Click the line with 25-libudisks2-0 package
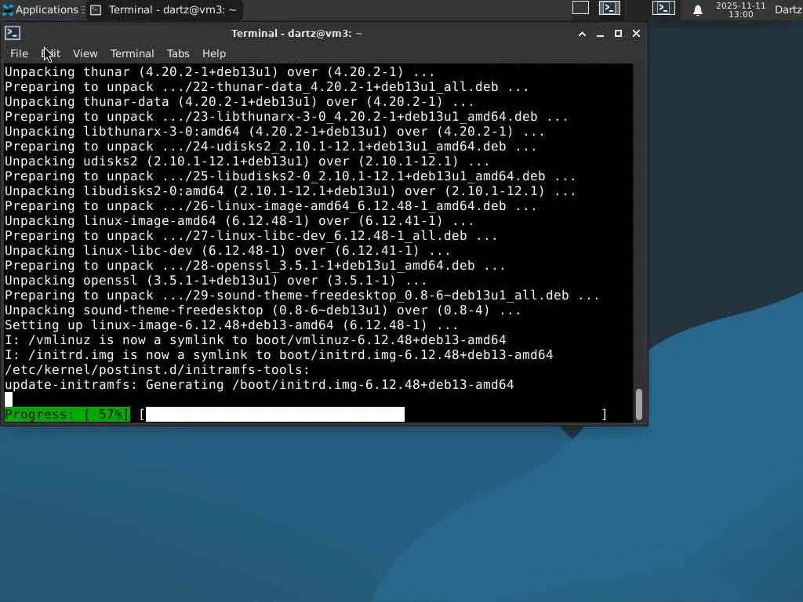 click(290, 176)
